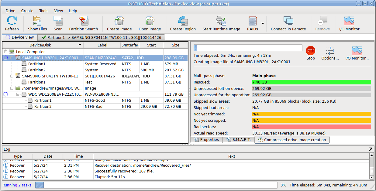Click the greyed Remove toolbar icon

pyautogui.click(x=323, y=21)
